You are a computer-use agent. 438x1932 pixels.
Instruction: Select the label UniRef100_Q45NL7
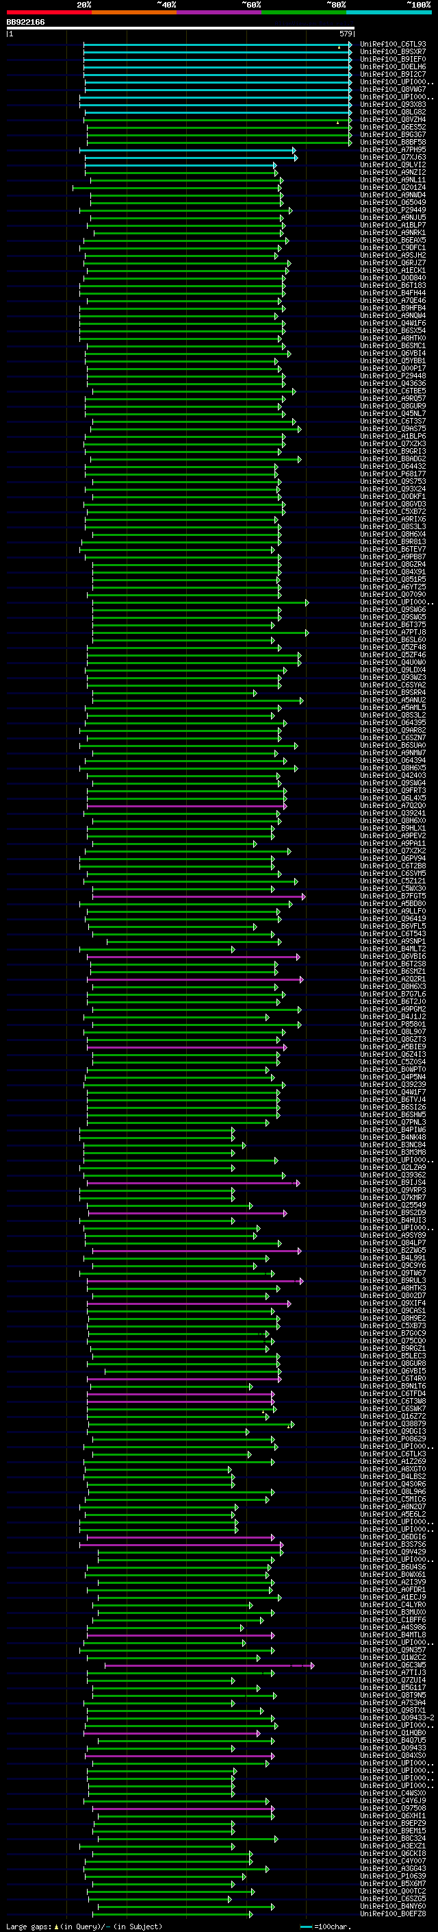(x=393, y=414)
